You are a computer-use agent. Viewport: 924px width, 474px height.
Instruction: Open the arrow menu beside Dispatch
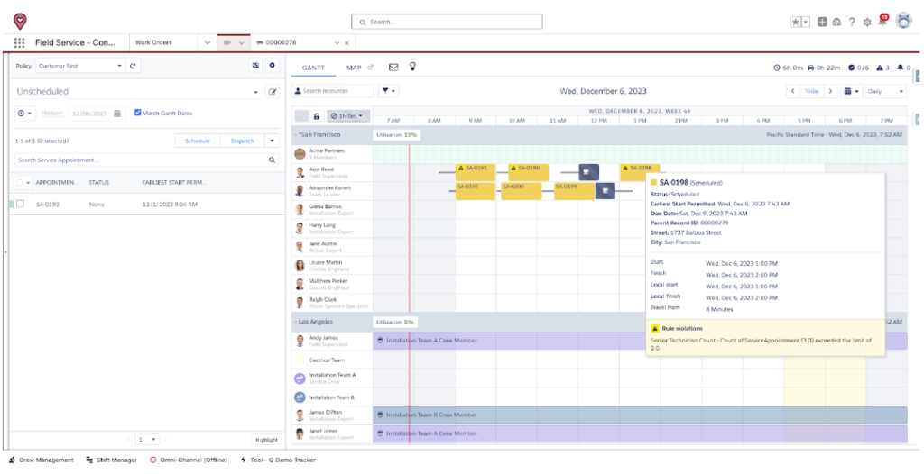272,141
